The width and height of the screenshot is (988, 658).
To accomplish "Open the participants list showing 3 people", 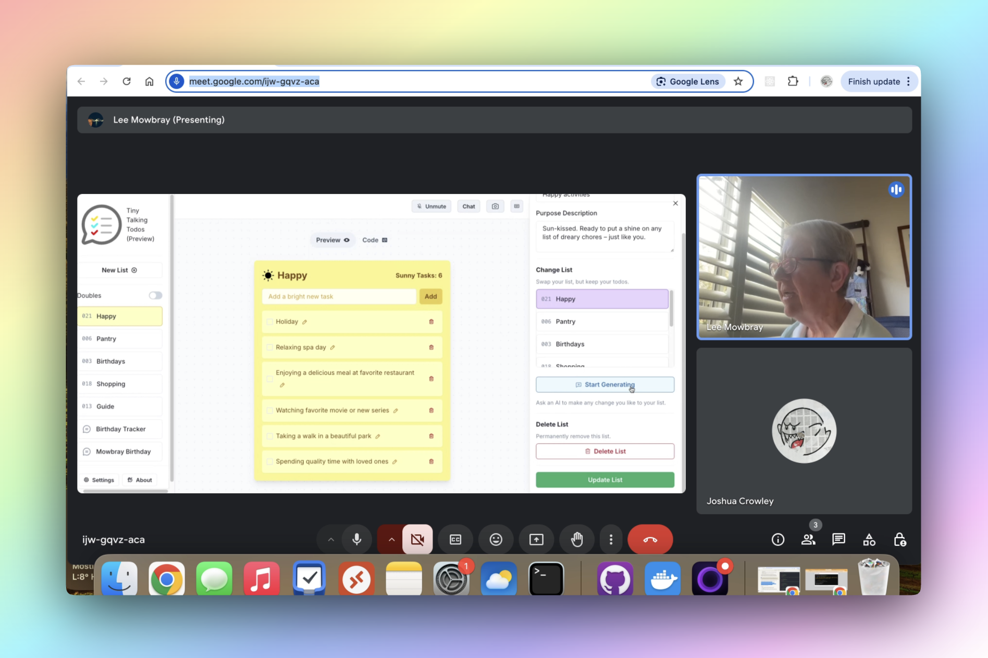I will (x=808, y=539).
